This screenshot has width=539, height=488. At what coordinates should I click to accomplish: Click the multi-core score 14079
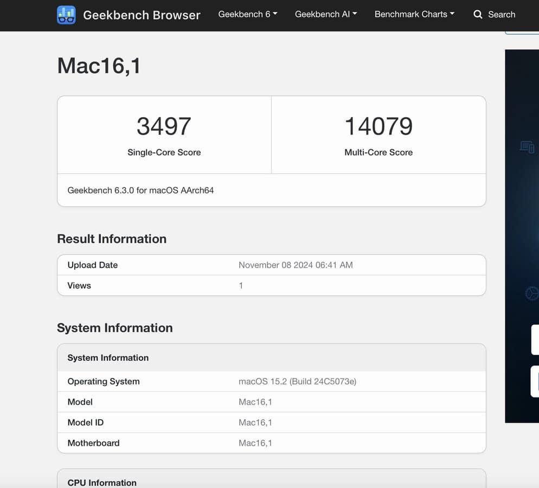coord(378,126)
